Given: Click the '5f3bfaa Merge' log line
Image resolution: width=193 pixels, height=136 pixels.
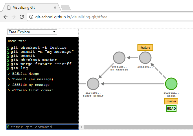Looking at the screenshot, I should click(25, 74).
